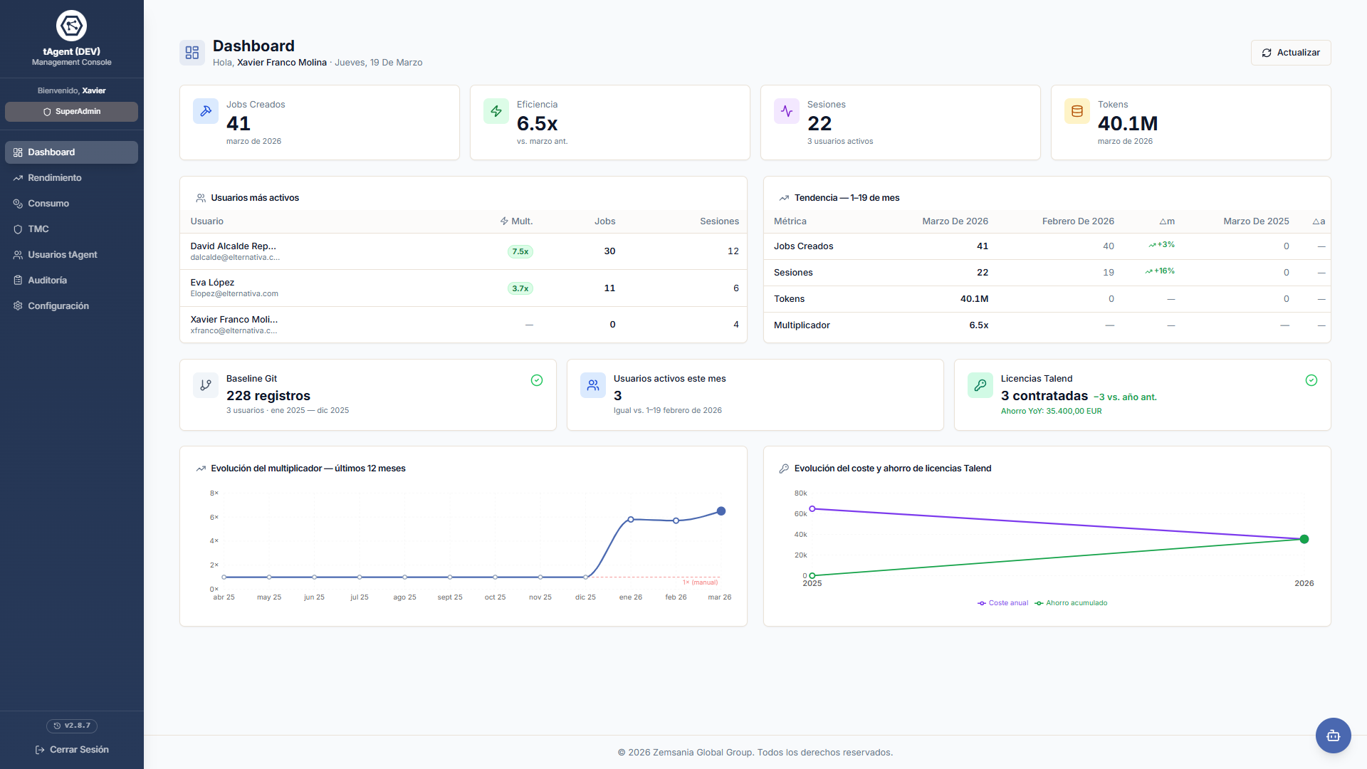Open the TMC menu item
1367x769 pixels.
point(71,229)
